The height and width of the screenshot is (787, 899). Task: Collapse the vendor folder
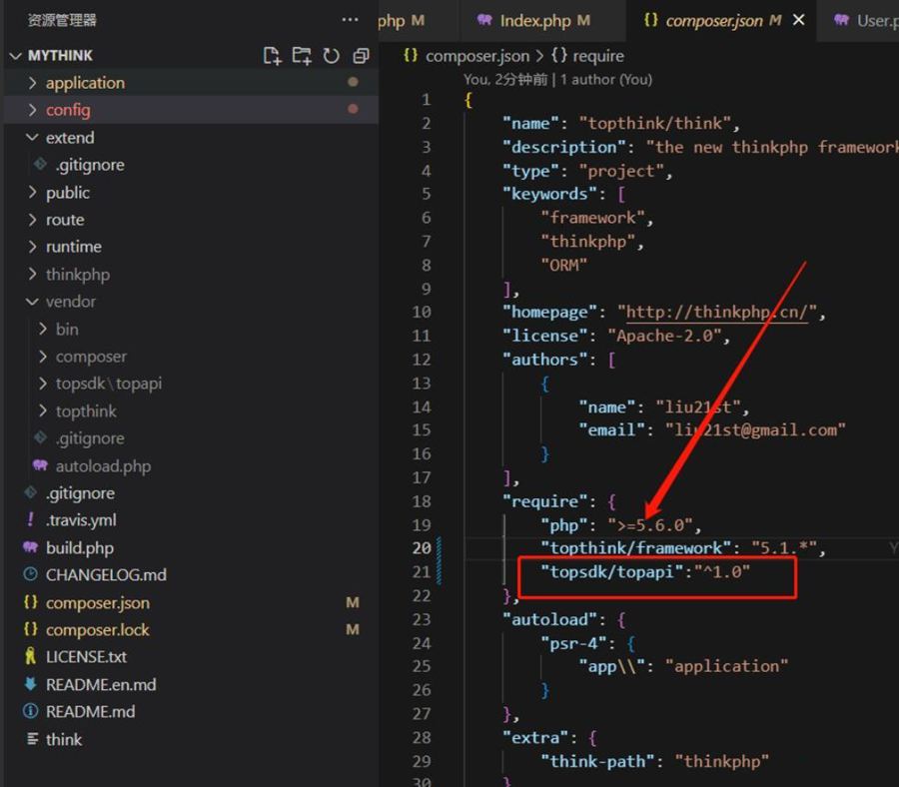pyautogui.click(x=70, y=302)
